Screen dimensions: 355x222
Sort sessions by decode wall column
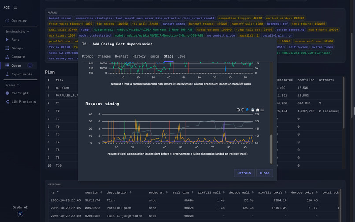point(241,192)
